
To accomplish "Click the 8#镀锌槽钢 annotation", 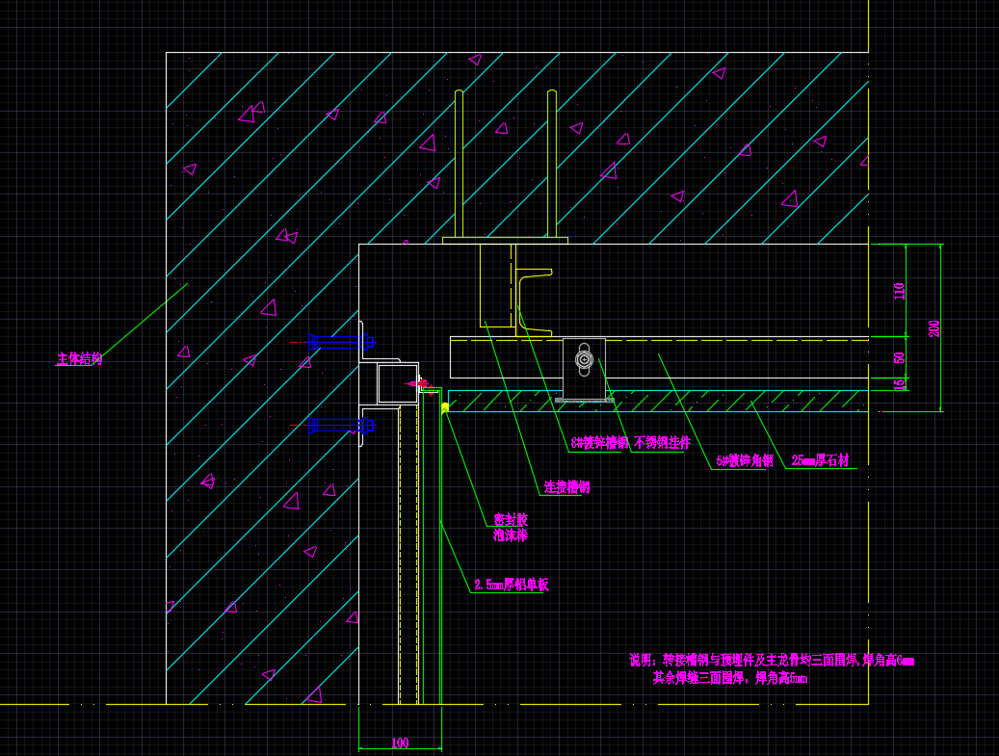I will (599, 443).
